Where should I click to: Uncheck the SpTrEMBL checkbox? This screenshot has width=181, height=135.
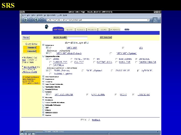(x=138, y=71)
